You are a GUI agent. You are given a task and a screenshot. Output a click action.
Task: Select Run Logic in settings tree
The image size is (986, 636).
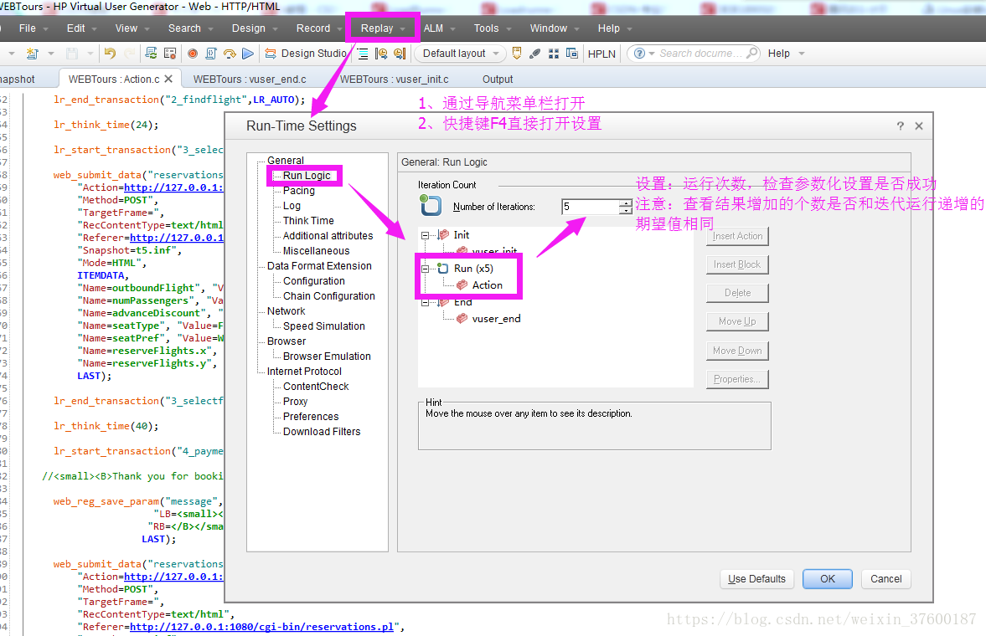[307, 176]
